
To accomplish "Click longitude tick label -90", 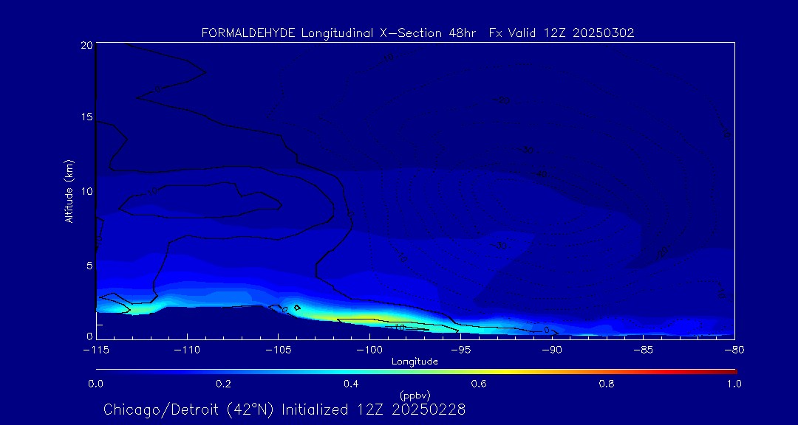I will 552,350.
